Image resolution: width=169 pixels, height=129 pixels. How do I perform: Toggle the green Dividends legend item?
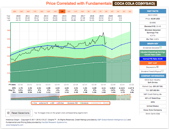click(84, 103)
